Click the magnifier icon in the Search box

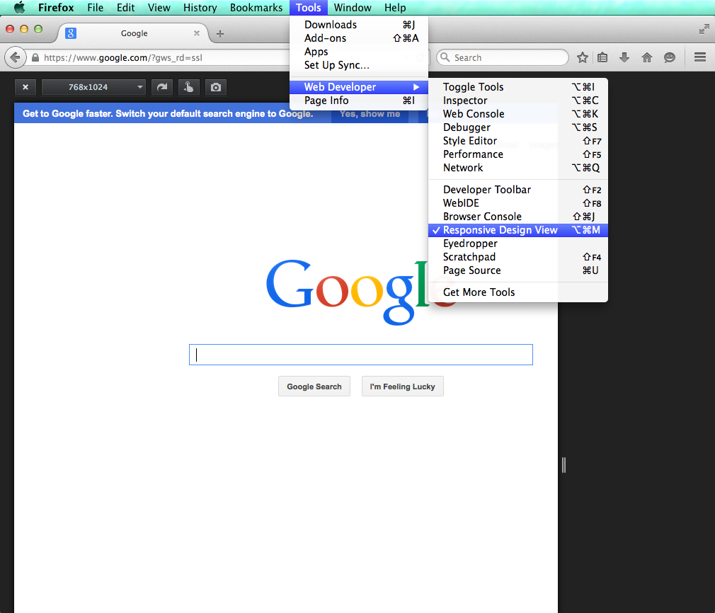click(445, 57)
